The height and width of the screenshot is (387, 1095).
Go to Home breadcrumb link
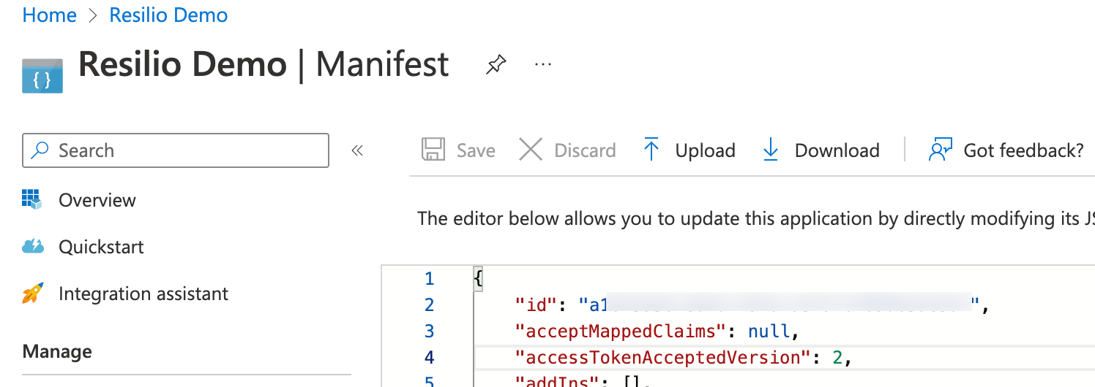(50, 15)
